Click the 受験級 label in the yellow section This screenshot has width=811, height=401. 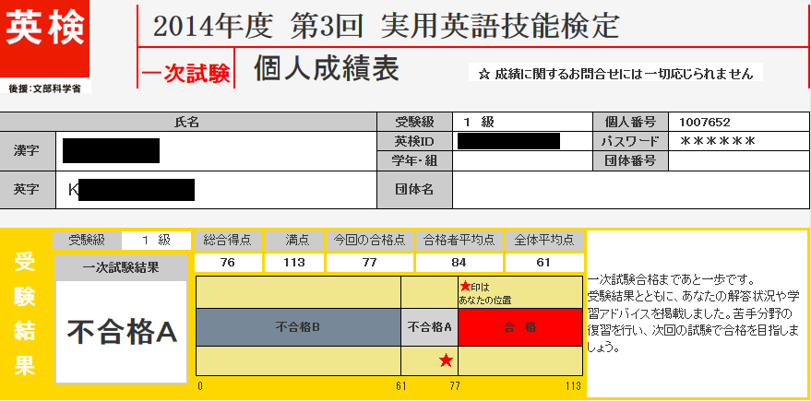point(87,241)
